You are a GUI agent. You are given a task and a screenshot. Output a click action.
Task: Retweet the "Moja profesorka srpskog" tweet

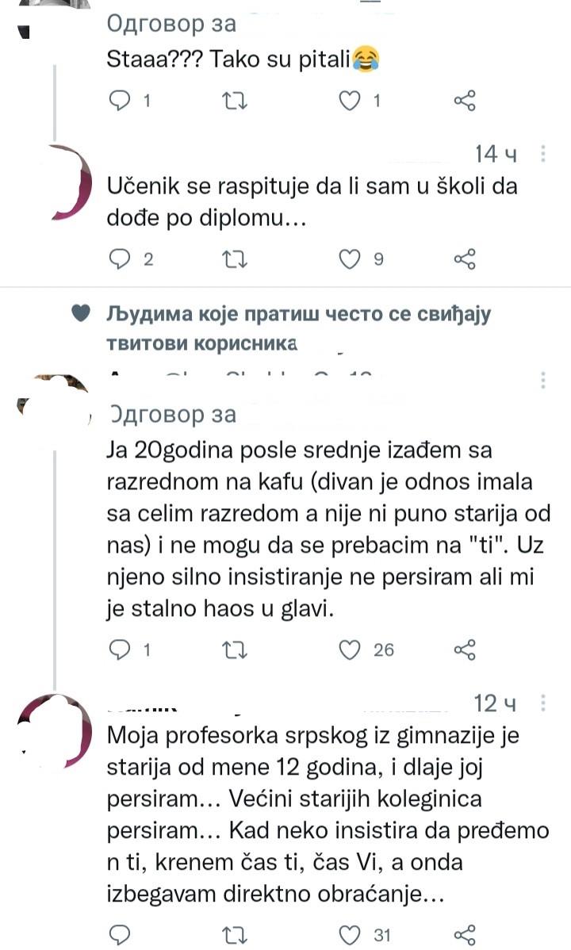click(237, 934)
